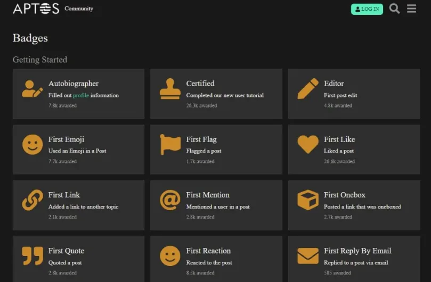Viewport: 431px width, 282px height.
Task: Click 'Used an Emoji in a Post' text
Action: point(77,151)
